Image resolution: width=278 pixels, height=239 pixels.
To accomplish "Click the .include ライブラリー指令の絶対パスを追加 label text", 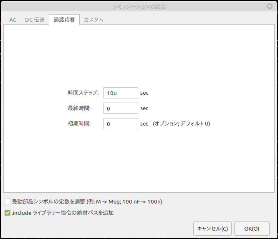I will click(63, 213).
